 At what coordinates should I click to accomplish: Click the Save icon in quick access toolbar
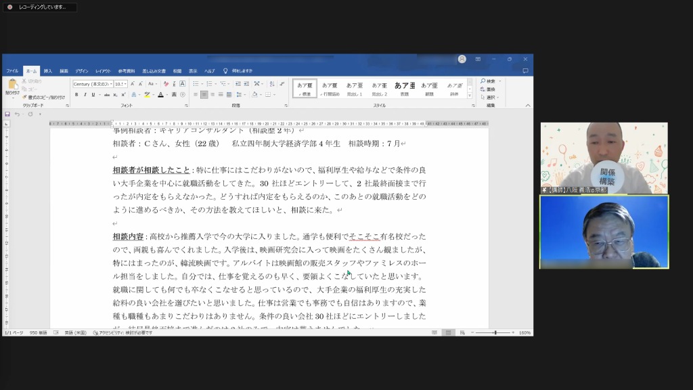[x=7, y=114]
